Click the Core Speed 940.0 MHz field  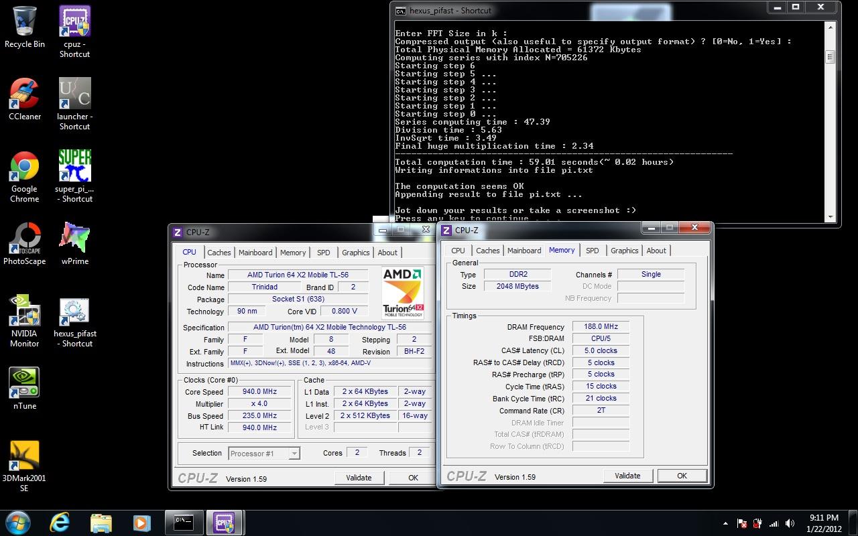259,392
